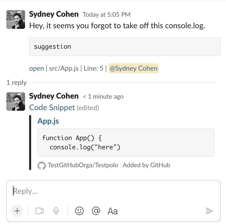Viewport: 226px width, 224px height.
Task: Open the emoji picker
Action: (79, 211)
